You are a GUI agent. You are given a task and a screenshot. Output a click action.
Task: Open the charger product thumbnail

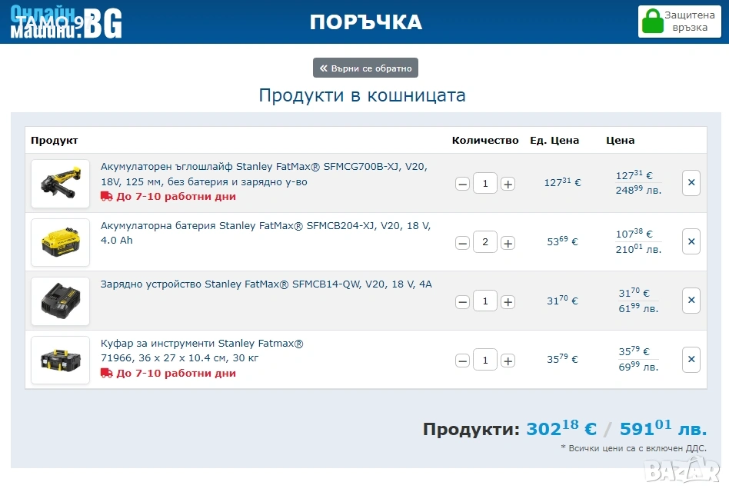click(60, 301)
